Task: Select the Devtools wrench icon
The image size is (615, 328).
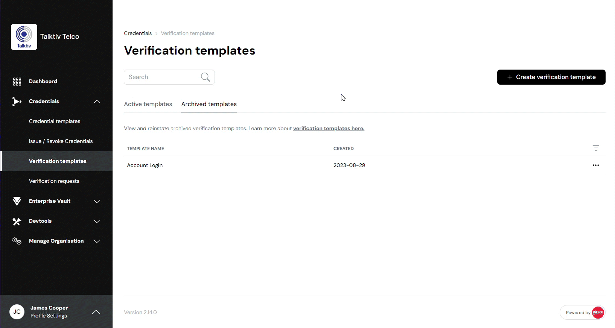Action: 17,221
